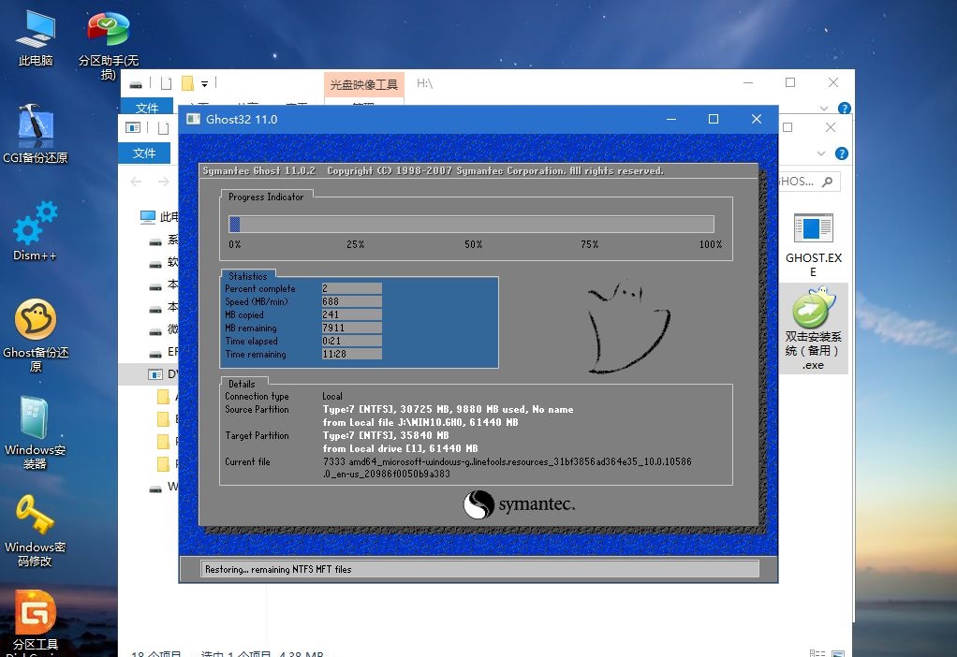This screenshot has height=657, width=957.
Task: Click the Speed (MB/min) value 688
Action: pyautogui.click(x=351, y=301)
